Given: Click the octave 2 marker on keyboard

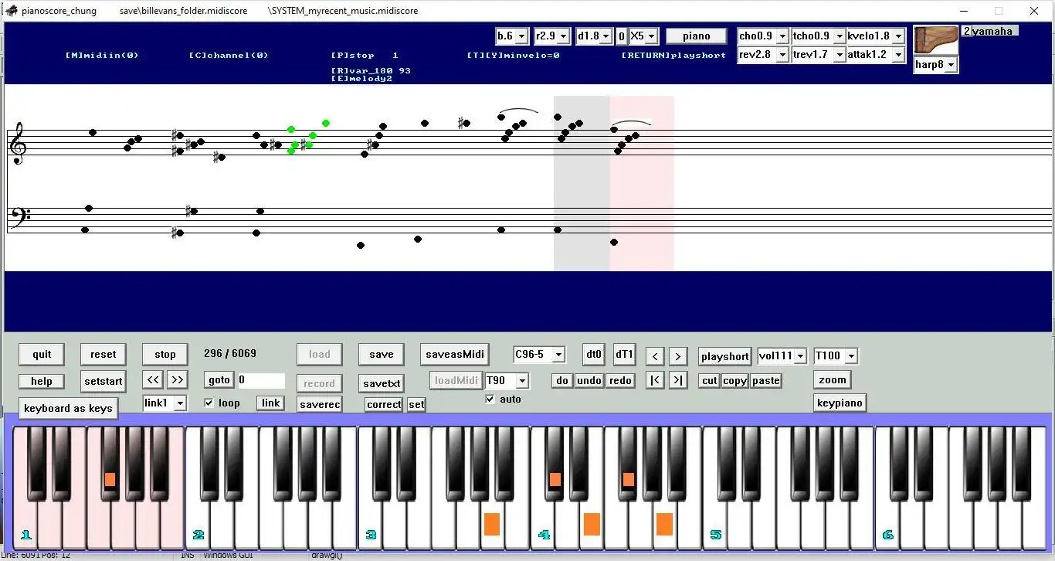Looking at the screenshot, I should click(198, 535).
